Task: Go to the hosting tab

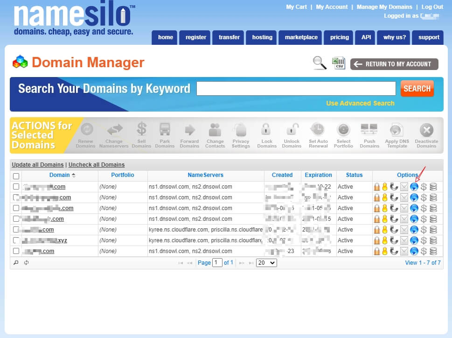Action: 262,37
